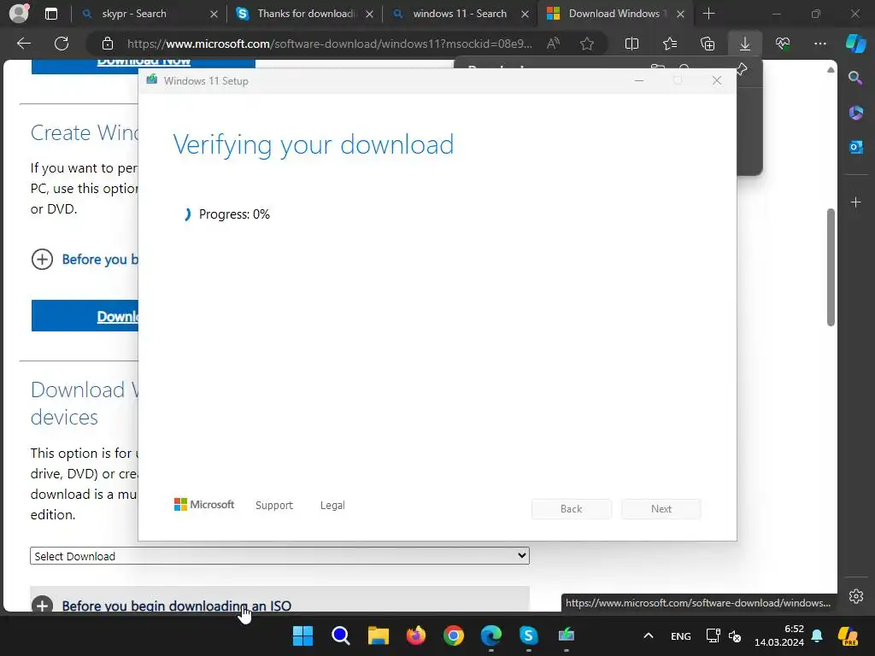Refresh the current page
The width and height of the screenshot is (875, 656).
coord(62,44)
